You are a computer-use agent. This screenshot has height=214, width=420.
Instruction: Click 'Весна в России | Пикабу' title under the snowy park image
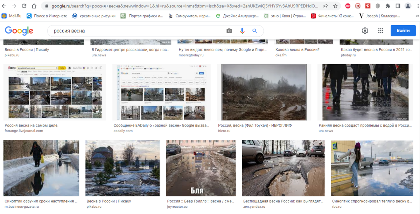coord(108,201)
